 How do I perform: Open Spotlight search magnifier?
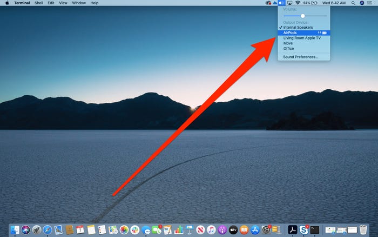pyautogui.click(x=353, y=3)
